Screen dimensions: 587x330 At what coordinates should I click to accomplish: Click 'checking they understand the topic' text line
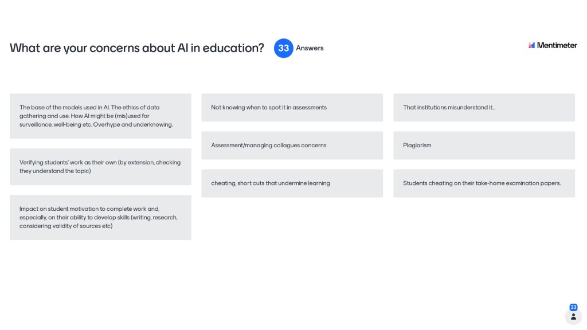click(x=55, y=171)
